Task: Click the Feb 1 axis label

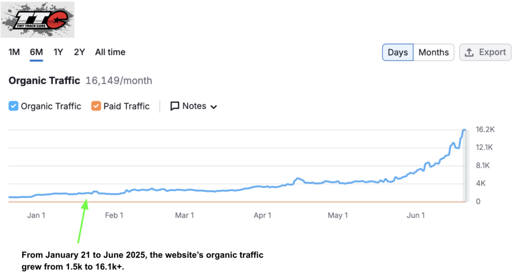Action: [x=114, y=215]
